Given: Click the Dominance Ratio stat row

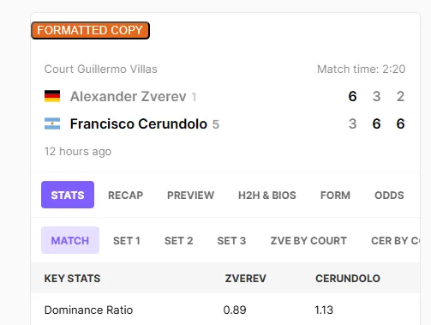Looking at the screenshot, I should (x=225, y=310).
